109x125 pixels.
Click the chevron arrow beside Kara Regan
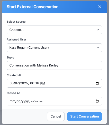98,48
